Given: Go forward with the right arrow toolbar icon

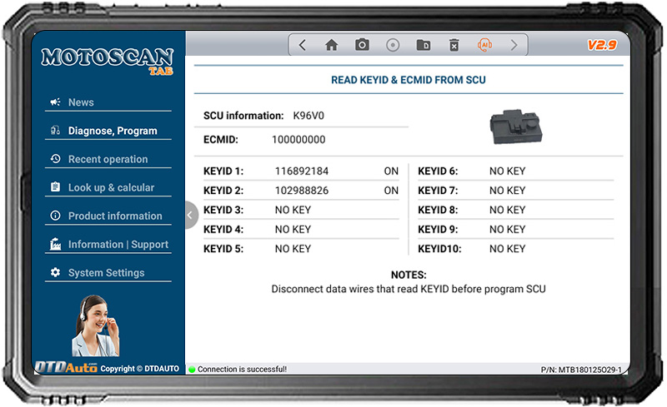Looking at the screenshot, I should [514, 45].
